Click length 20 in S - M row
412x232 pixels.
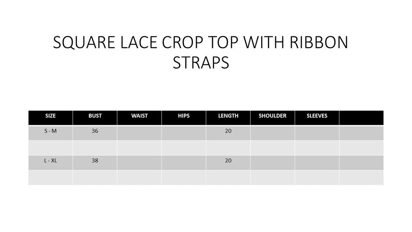tap(228, 133)
